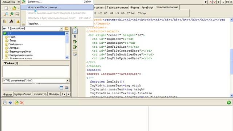233x131 pixels.
Task: Click the browse folder icon beside the drive selector
Action: tap(67, 28)
